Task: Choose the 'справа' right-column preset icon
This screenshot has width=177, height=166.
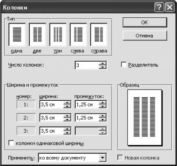Action: 99,35
